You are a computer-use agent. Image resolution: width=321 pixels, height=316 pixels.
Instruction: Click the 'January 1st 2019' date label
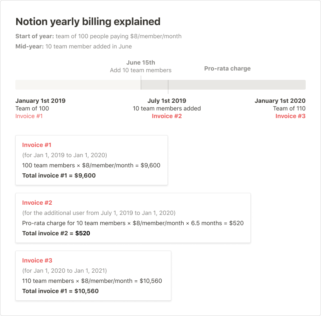[x=40, y=101]
